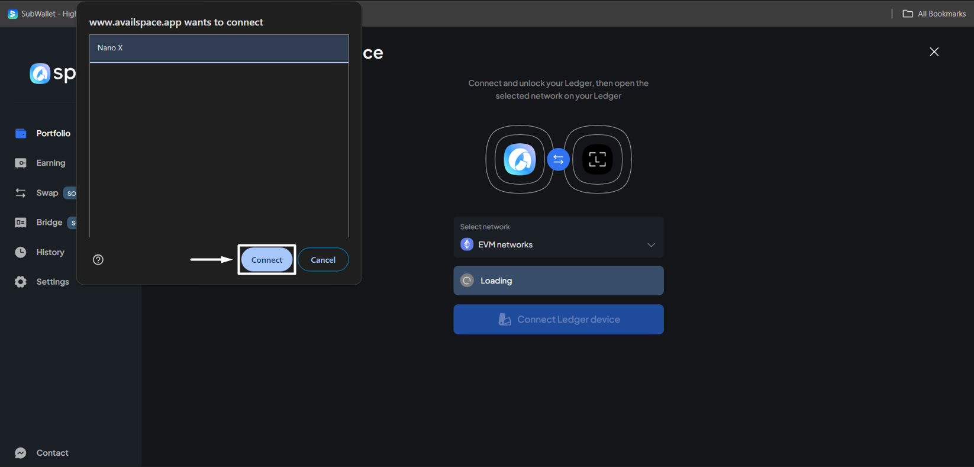974x467 pixels.
Task: Click the blue swap arrows between logos
Action: pos(558,160)
